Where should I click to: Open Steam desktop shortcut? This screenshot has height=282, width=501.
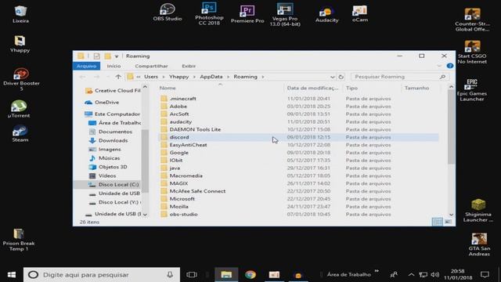[x=20, y=134]
